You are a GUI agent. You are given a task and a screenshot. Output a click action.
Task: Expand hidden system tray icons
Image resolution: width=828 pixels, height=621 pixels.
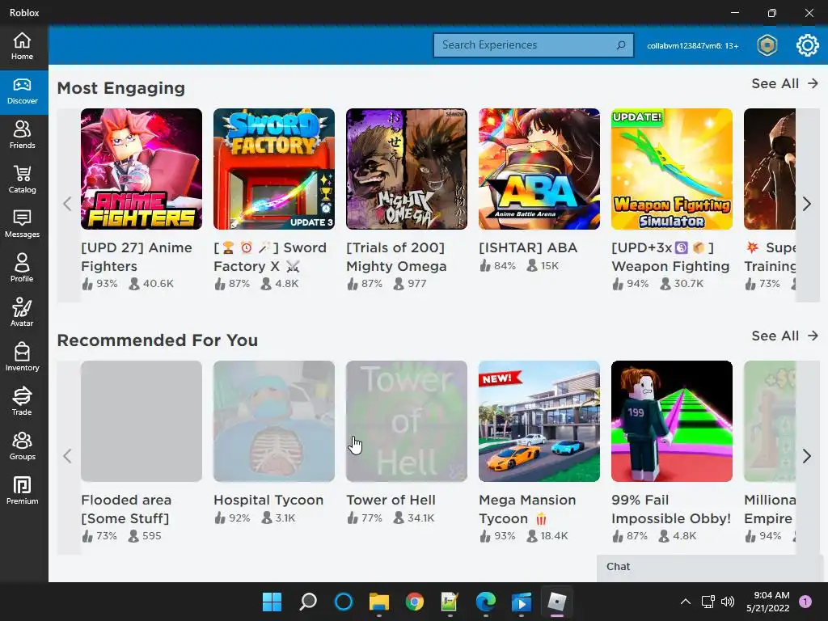pos(686,602)
